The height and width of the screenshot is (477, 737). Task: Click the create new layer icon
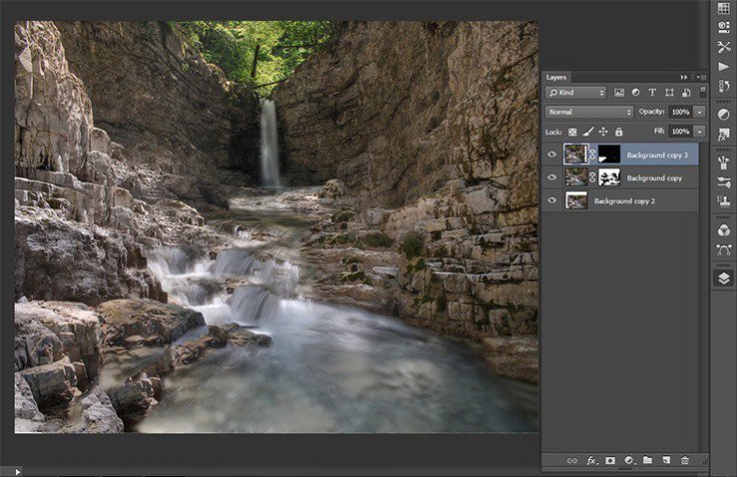pos(665,461)
